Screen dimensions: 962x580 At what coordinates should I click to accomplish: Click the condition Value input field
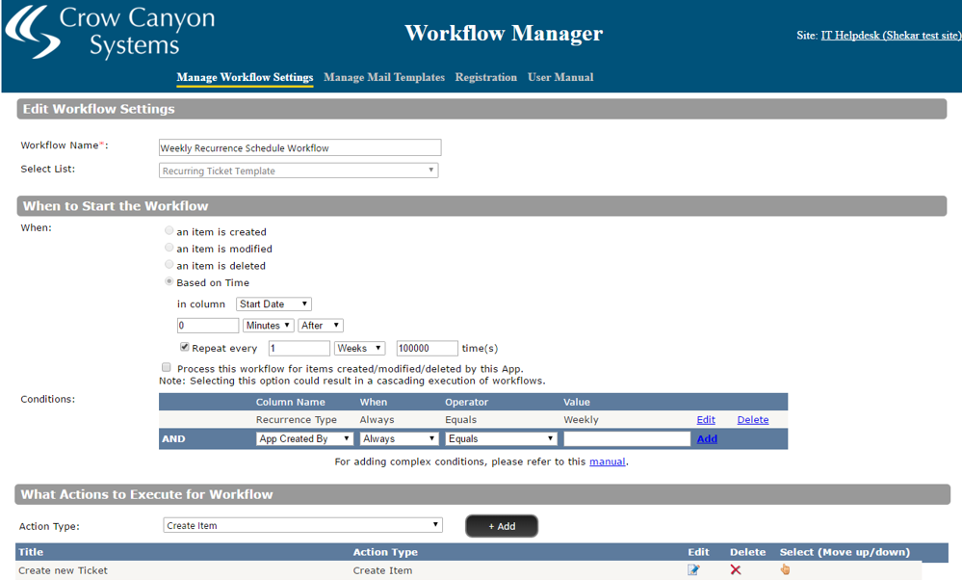[x=627, y=438]
